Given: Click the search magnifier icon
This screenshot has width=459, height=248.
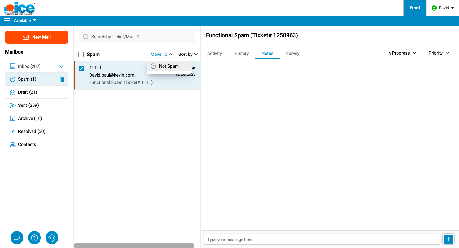Looking at the screenshot, I should [85, 37].
